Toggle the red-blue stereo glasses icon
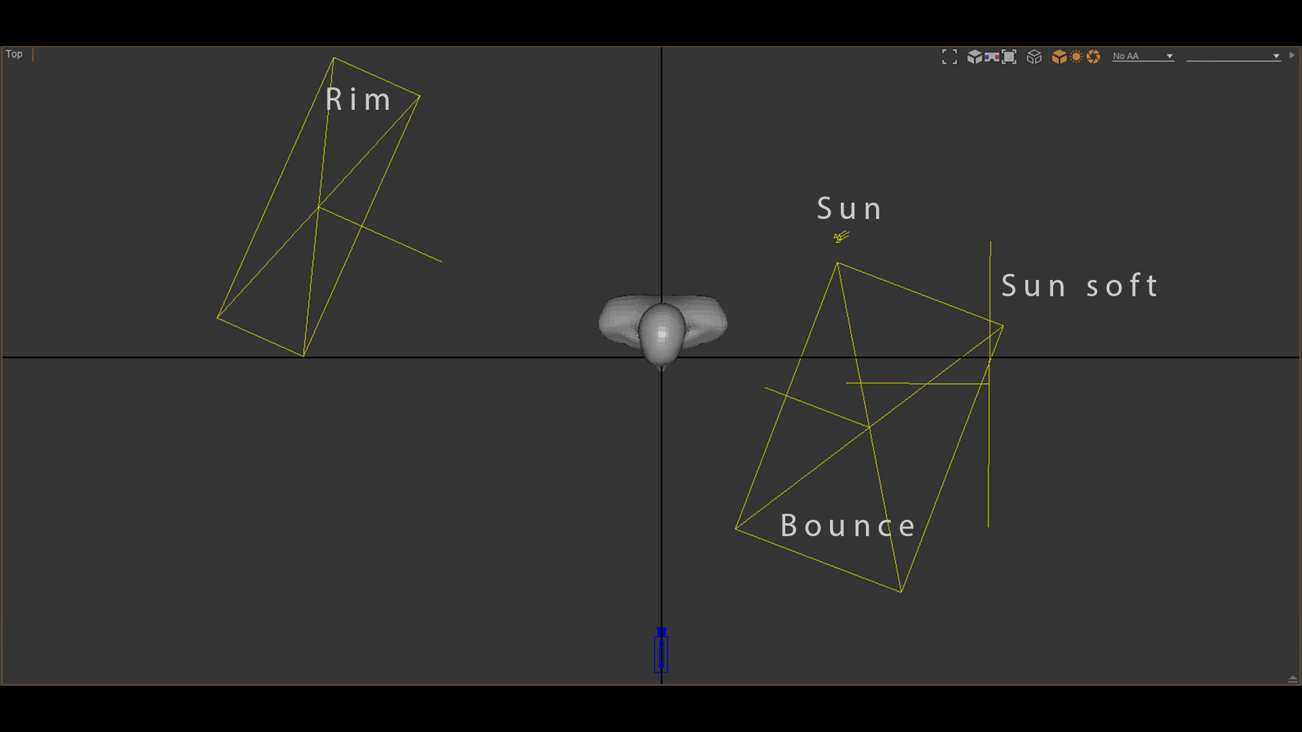Screen dimensions: 1302x732 point(991,57)
